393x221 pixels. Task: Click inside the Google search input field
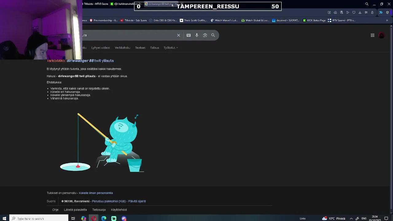click(x=129, y=35)
